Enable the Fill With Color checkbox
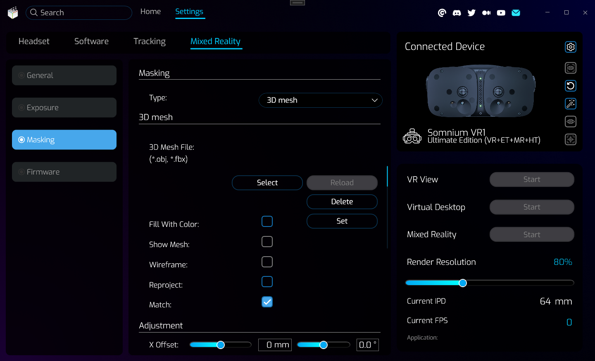595x361 pixels. 267,222
